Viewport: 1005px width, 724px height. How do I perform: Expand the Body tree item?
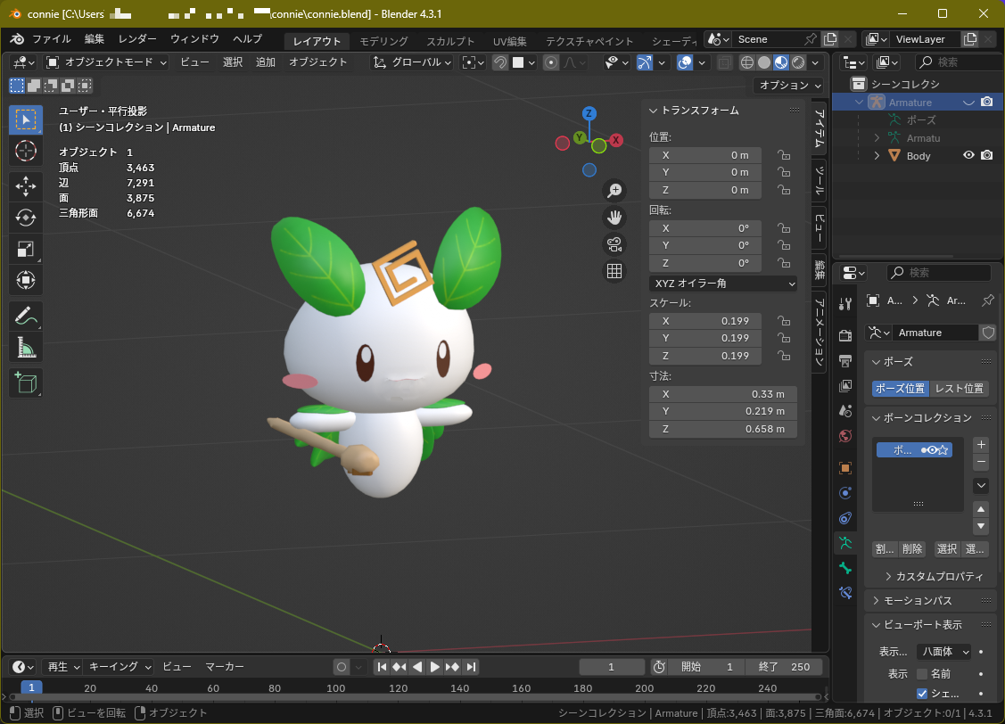[877, 156]
